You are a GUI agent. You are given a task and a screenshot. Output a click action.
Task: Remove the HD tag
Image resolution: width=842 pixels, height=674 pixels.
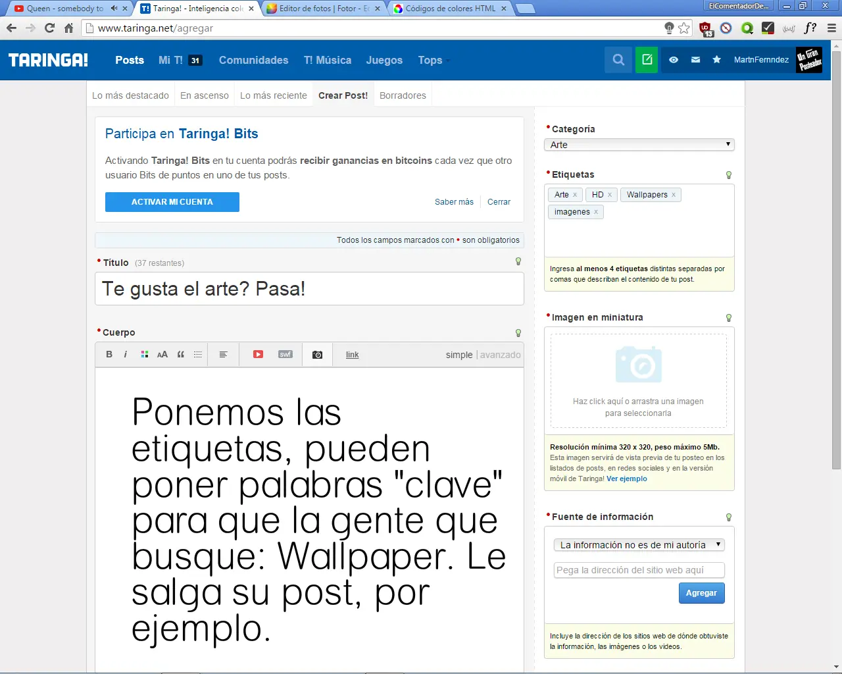click(610, 195)
